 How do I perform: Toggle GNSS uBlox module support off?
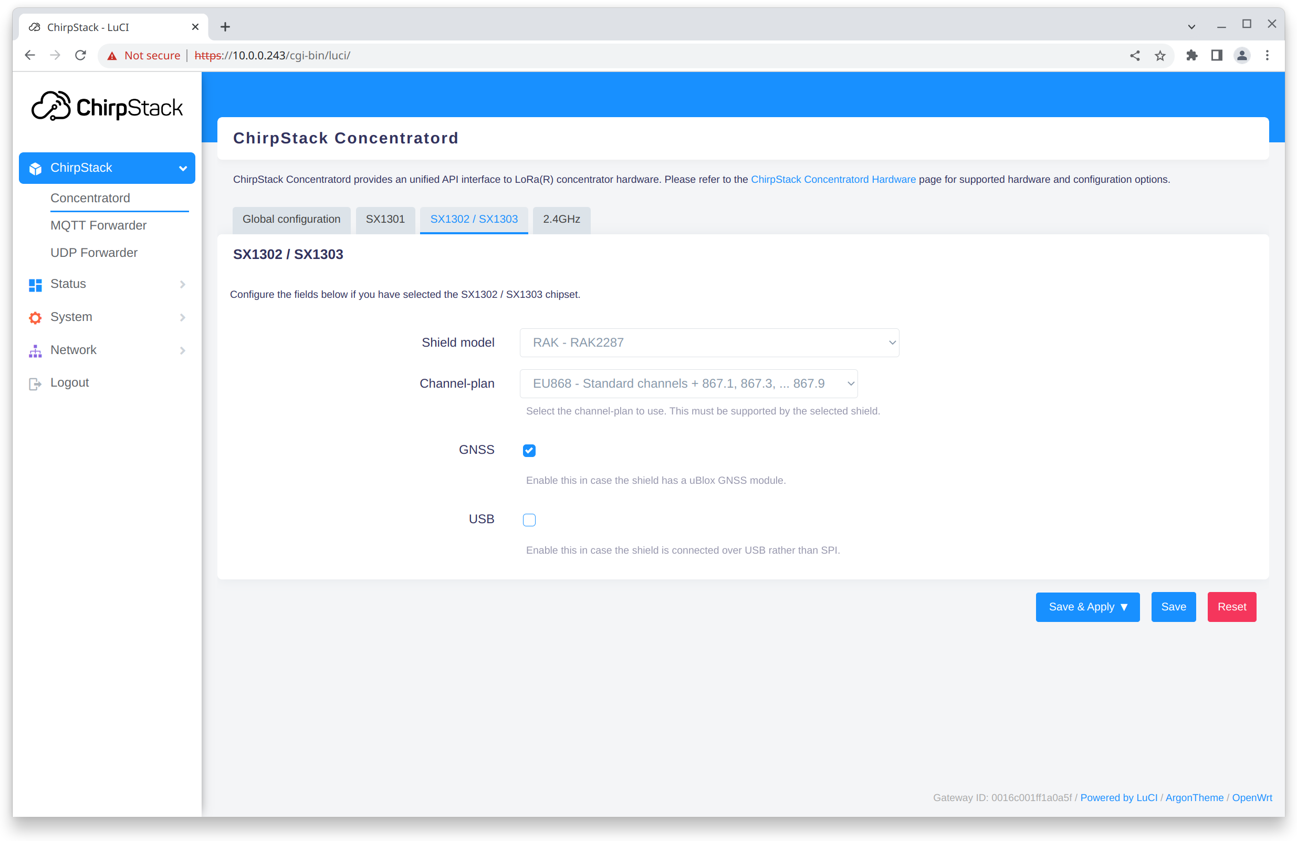[x=529, y=449]
